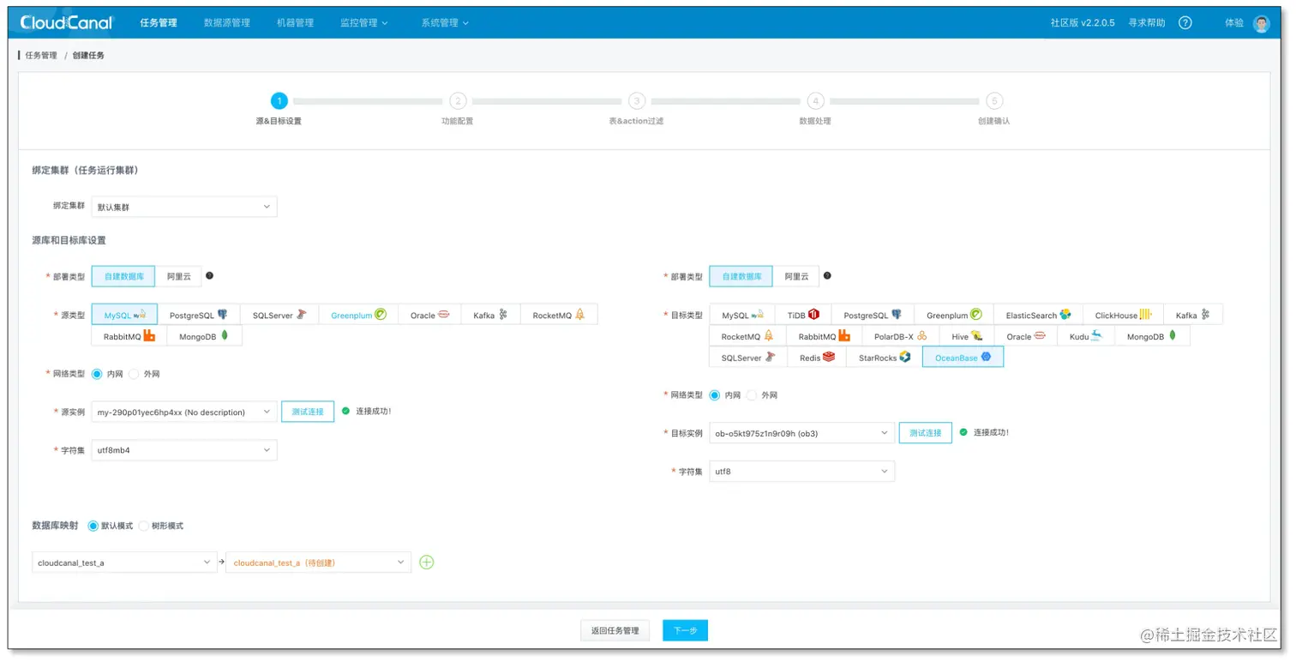Choose Kudu target type
This screenshot has height=662, width=1296.
click(1085, 336)
